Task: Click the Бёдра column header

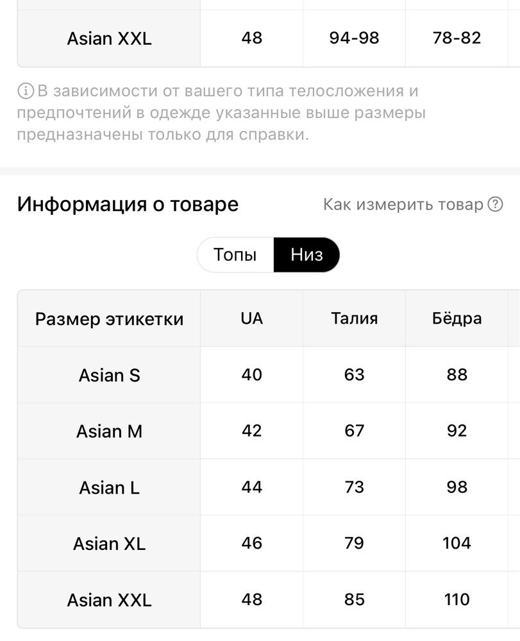Action: pos(457,319)
